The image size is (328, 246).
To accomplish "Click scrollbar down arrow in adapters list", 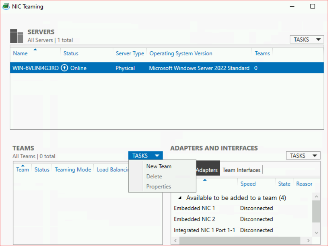I will (x=316, y=233).
